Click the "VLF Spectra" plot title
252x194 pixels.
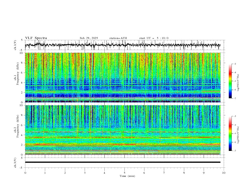tap(36, 38)
